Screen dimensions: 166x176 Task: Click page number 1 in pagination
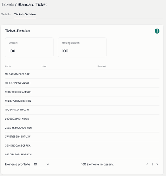pyautogui.click(x=152, y=164)
